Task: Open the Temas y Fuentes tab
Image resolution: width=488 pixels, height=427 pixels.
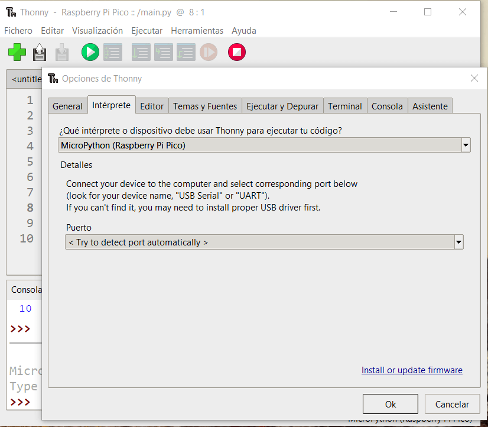Action: click(x=205, y=106)
